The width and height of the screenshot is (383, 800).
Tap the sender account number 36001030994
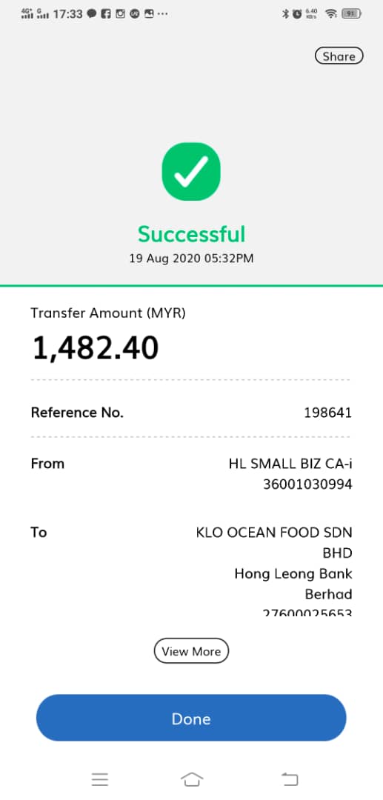click(x=307, y=484)
